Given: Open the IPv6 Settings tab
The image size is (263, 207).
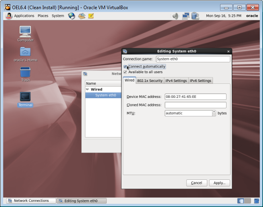Looking at the screenshot, I should [200, 81].
